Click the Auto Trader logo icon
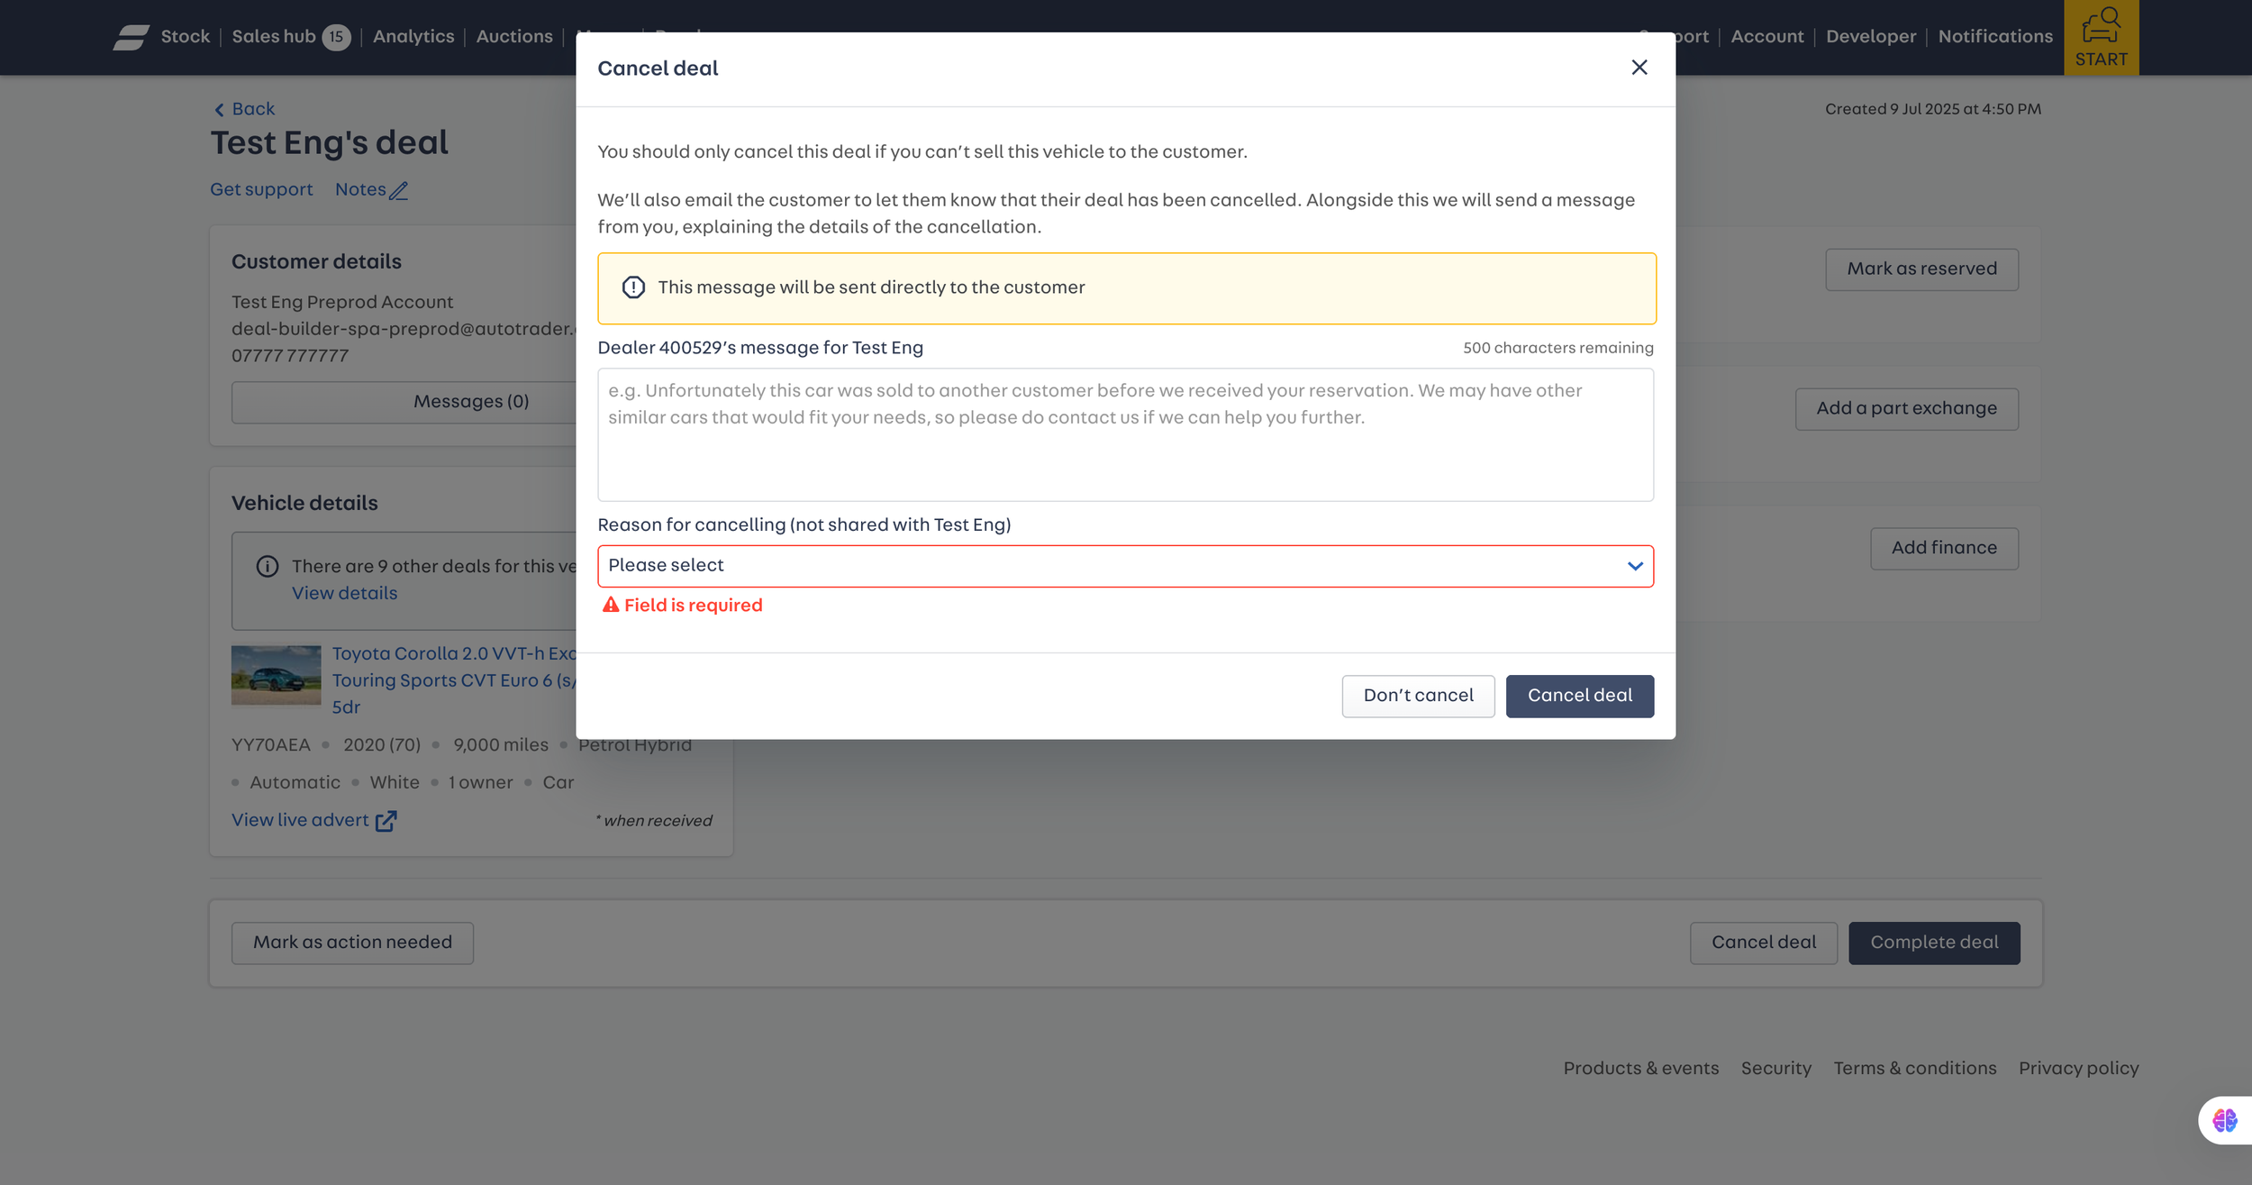 click(x=132, y=37)
